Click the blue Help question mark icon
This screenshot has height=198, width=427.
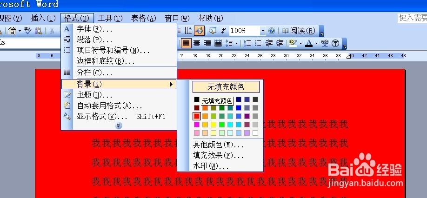click(272, 31)
